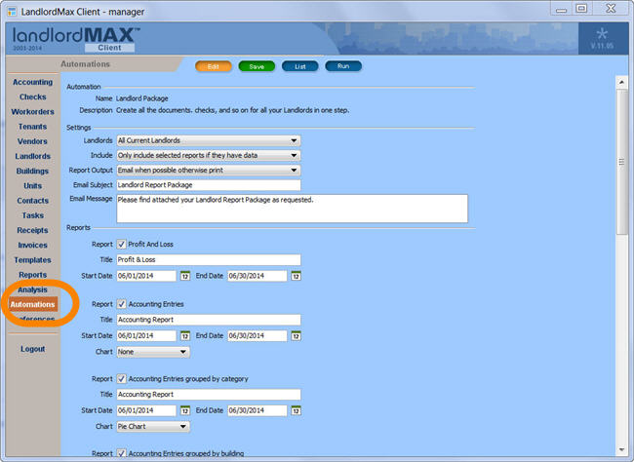This screenshot has width=634, height=462.
Task: Click Profit And Loss End Date field
Action: coord(258,276)
